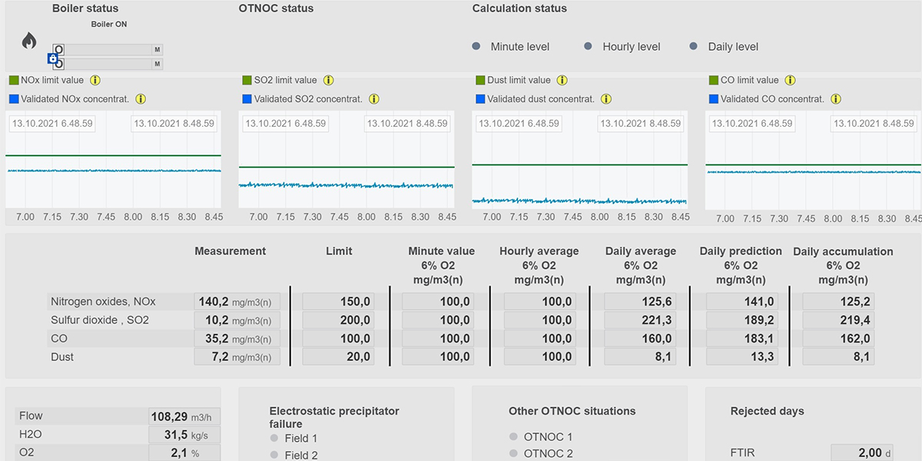This screenshot has height=461, width=922.
Task: Click the SO2 limit value info icon
Action: 329,80
